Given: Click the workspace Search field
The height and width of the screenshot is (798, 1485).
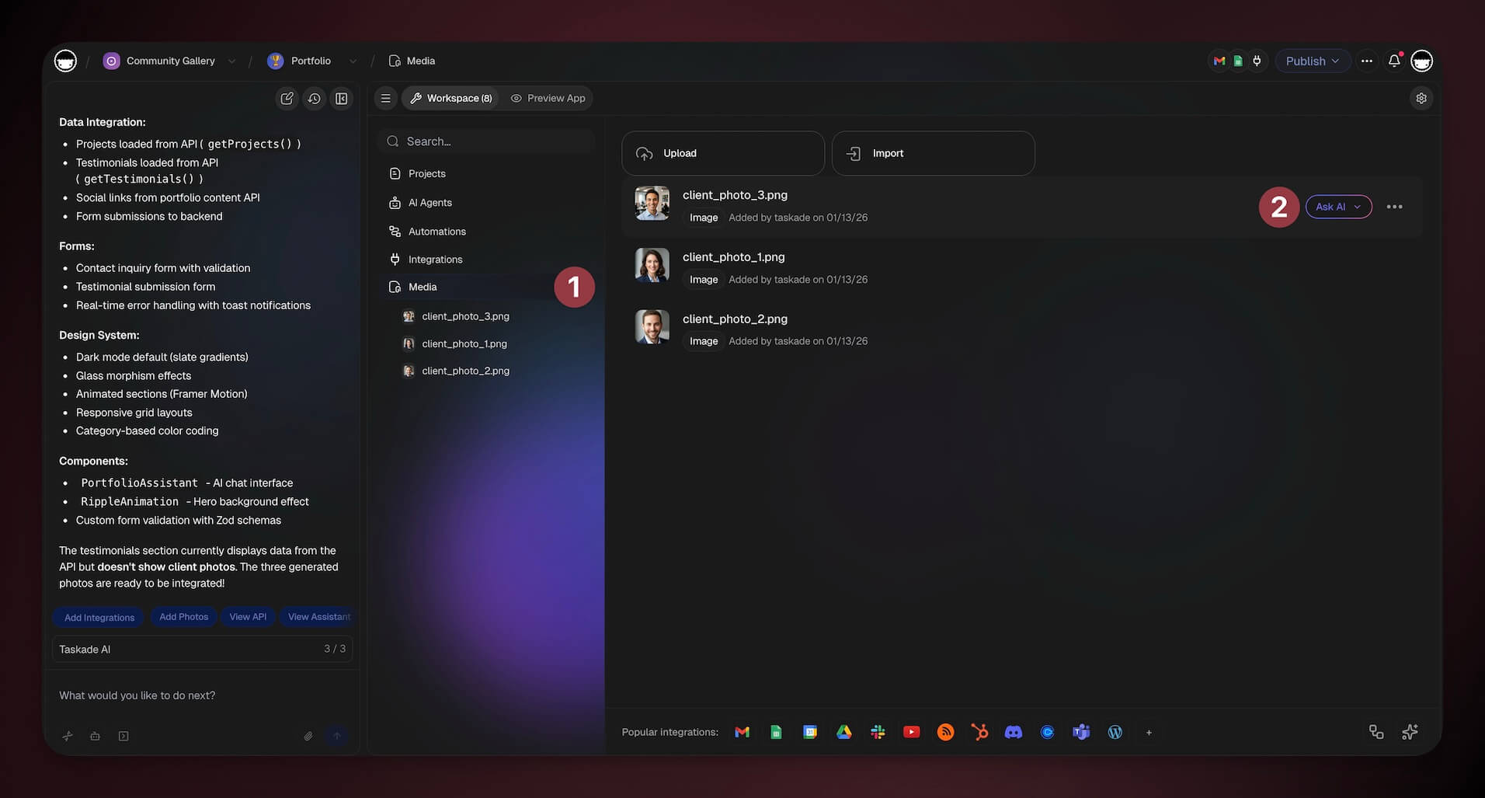Looking at the screenshot, I should (489, 141).
